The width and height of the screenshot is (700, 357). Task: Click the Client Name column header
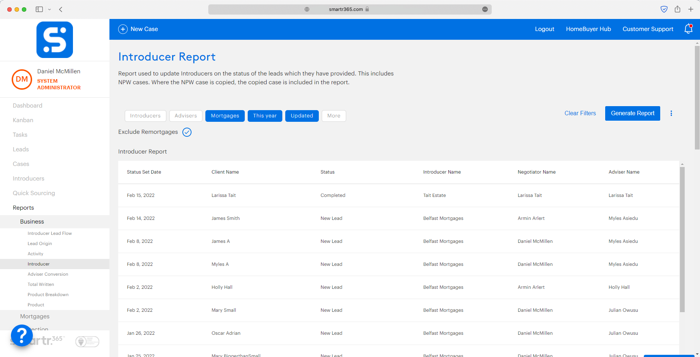pos(225,172)
